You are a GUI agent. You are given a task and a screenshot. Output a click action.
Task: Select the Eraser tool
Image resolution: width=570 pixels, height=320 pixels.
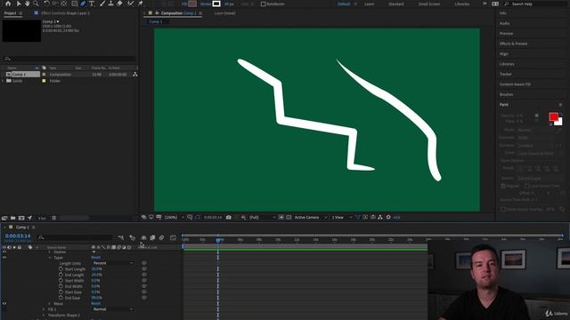pos(119,4)
